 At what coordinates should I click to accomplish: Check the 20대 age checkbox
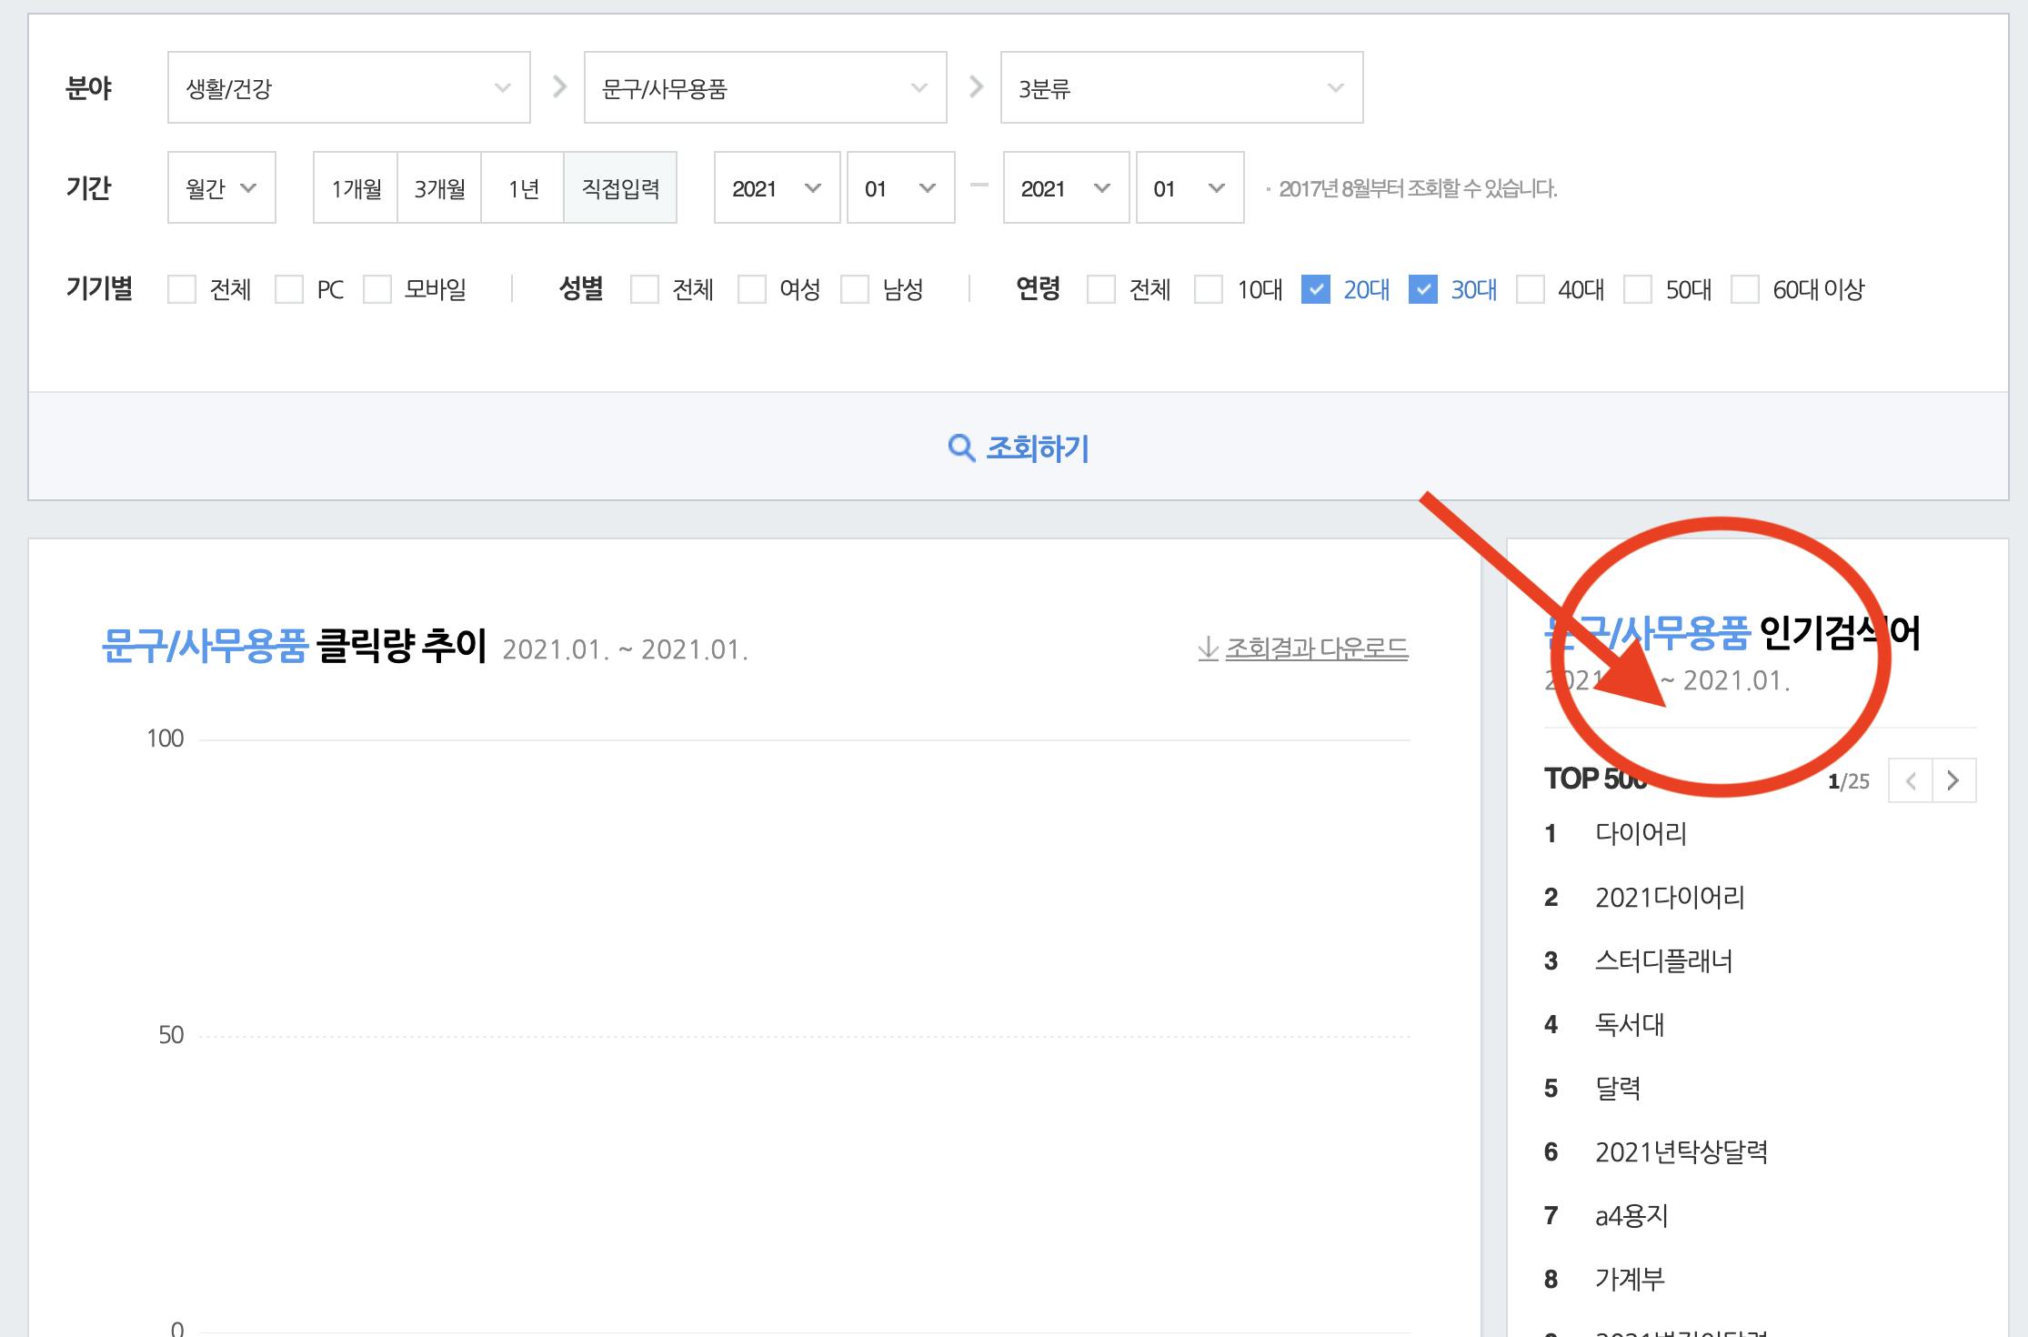point(1315,289)
